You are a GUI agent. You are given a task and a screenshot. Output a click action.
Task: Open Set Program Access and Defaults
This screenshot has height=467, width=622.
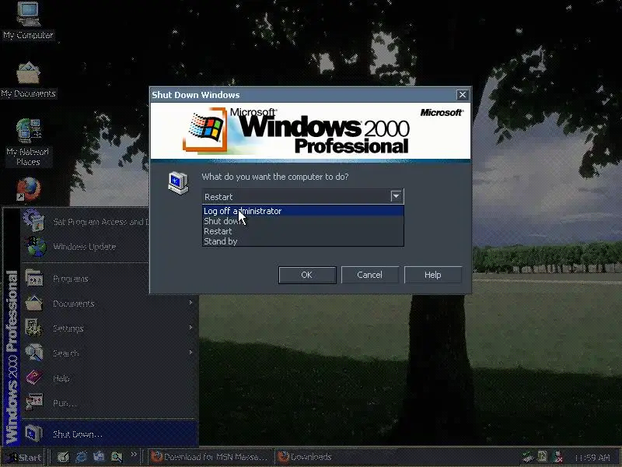tap(86, 222)
